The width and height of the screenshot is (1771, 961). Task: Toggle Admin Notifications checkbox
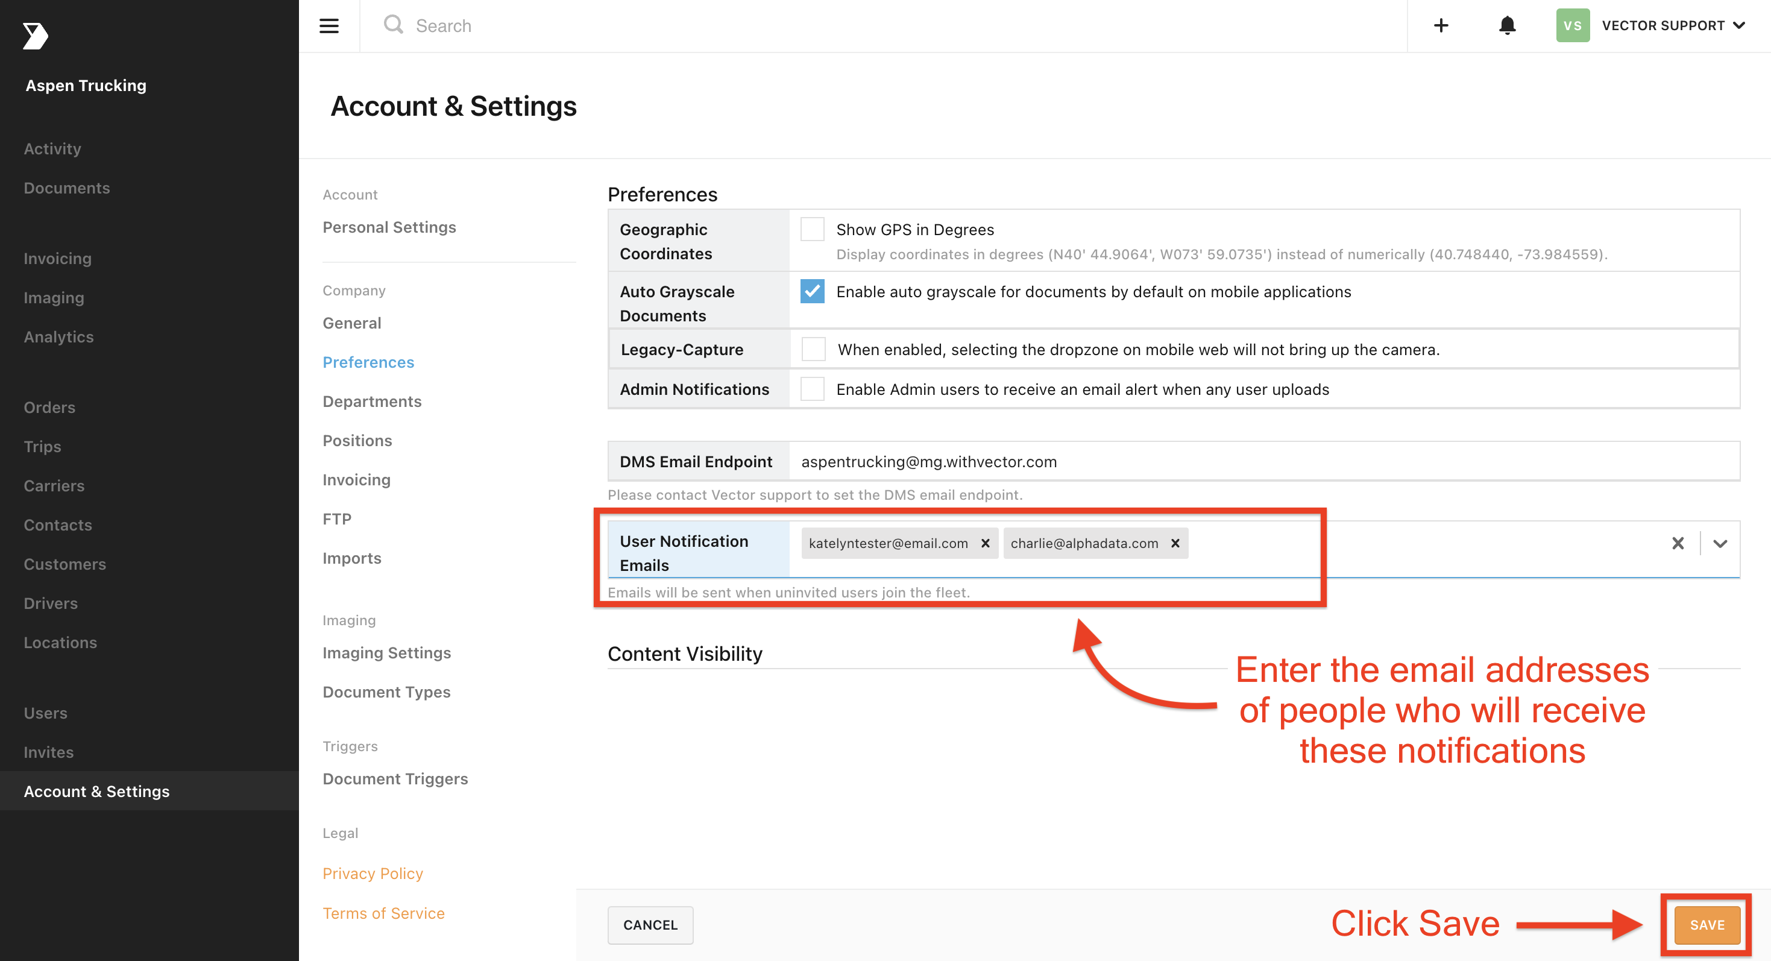[812, 388]
